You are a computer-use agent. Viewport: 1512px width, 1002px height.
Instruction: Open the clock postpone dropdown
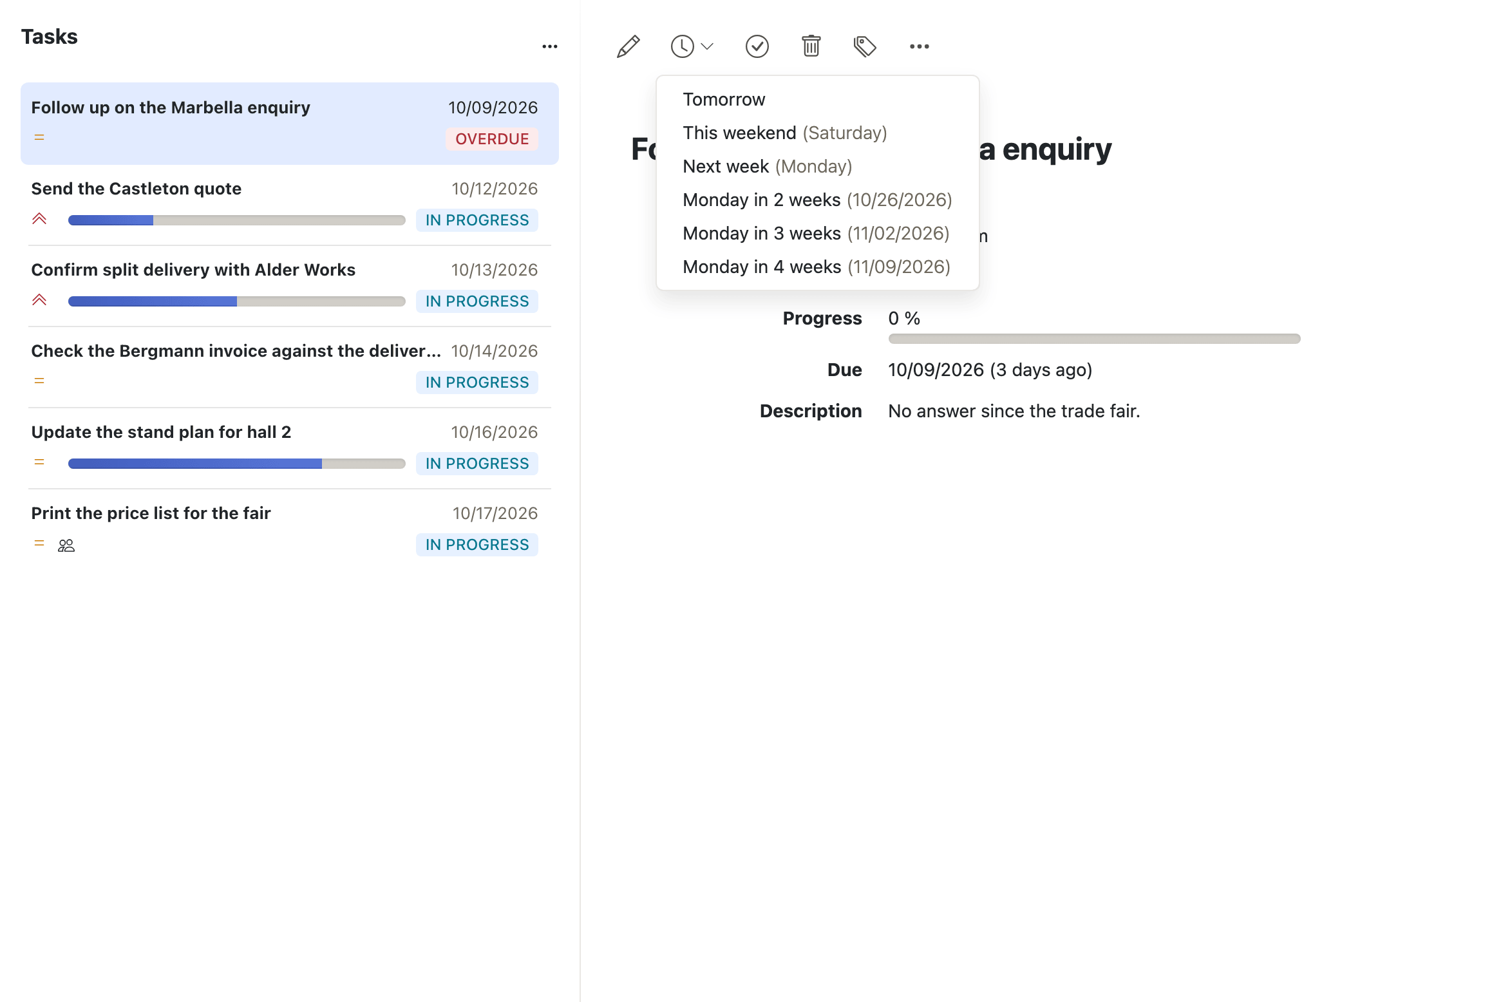[692, 46]
